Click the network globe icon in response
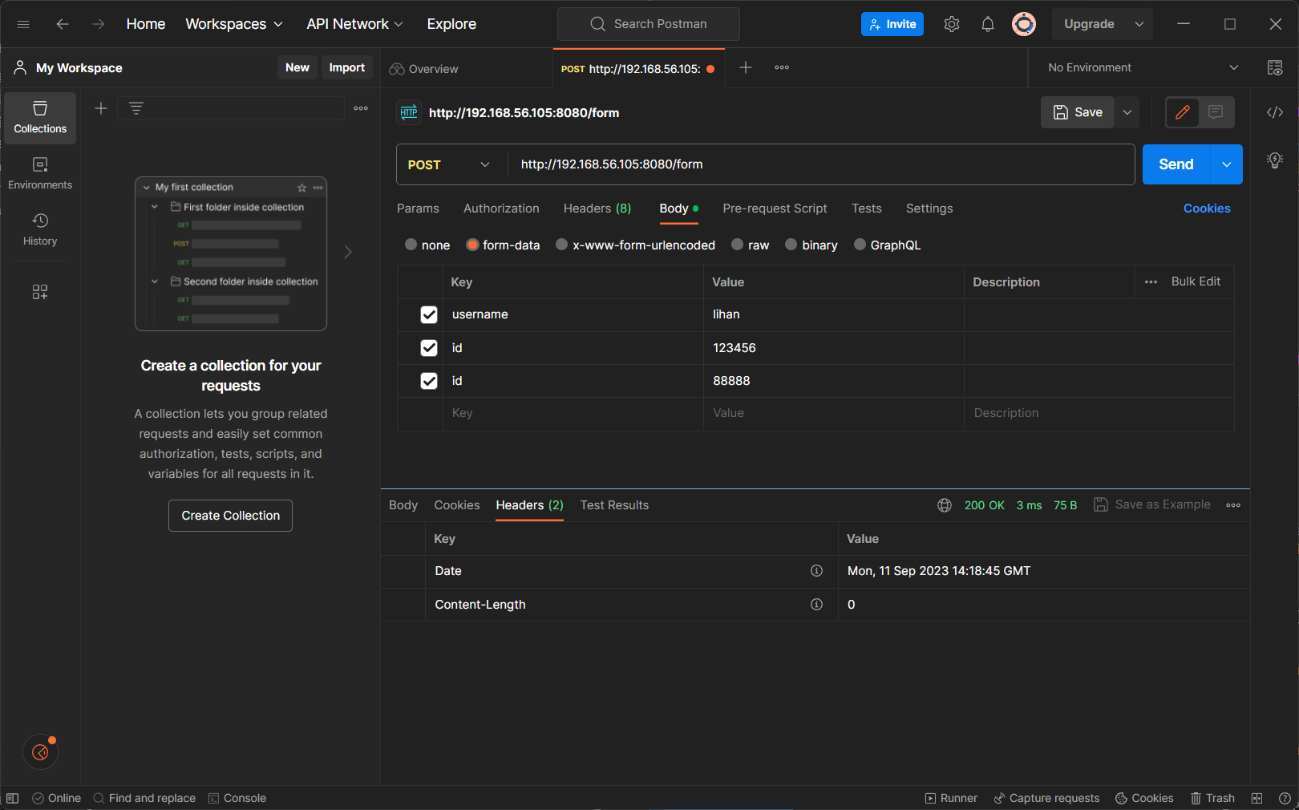 pos(945,505)
